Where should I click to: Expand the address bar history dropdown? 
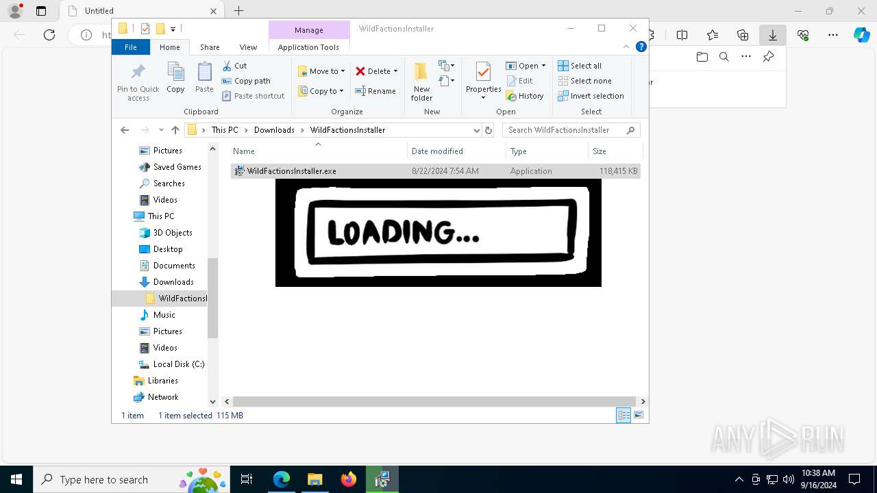477,130
